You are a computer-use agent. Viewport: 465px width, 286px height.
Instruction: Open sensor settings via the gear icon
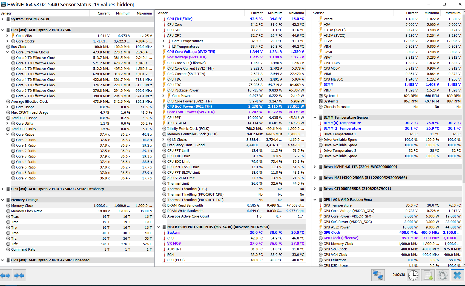coord(443,275)
